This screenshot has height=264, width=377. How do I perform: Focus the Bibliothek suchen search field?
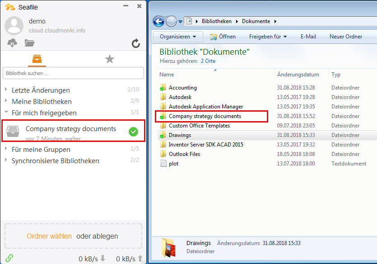coord(73,73)
